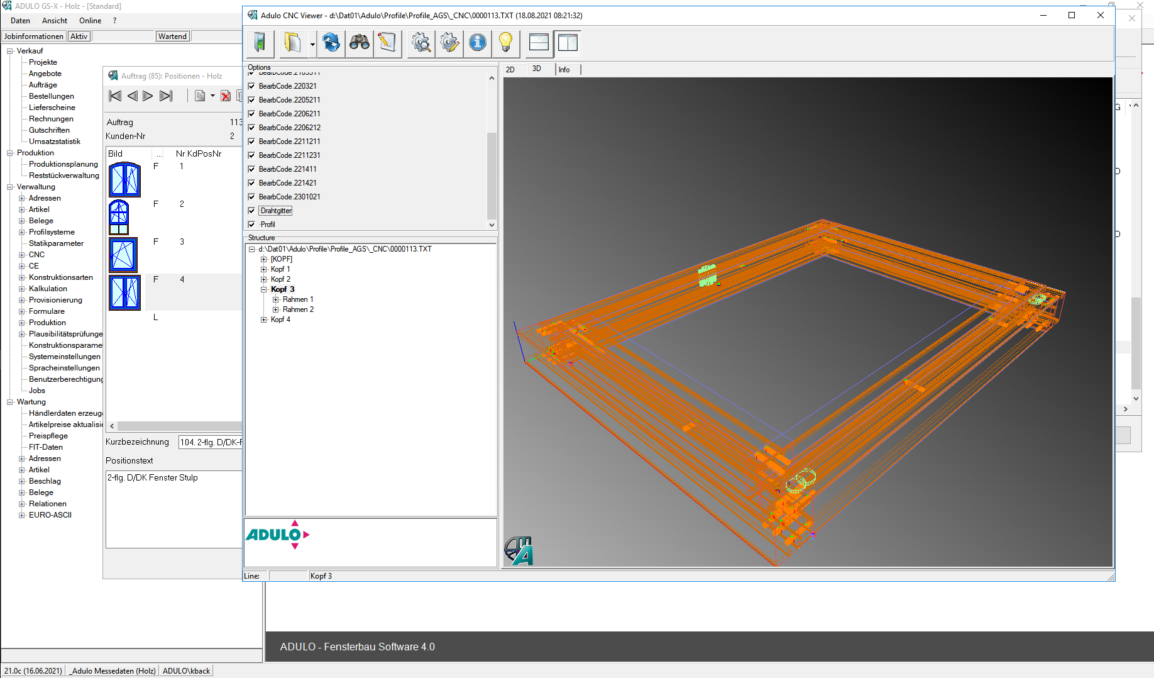Select position 1 window thumbnail
This screenshot has width=1154, height=678.
click(124, 179)
